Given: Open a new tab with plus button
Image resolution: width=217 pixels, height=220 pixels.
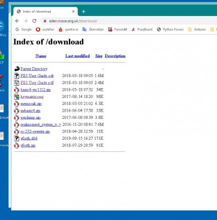Looking at the screenshot, I should click(x=84, y=12).
